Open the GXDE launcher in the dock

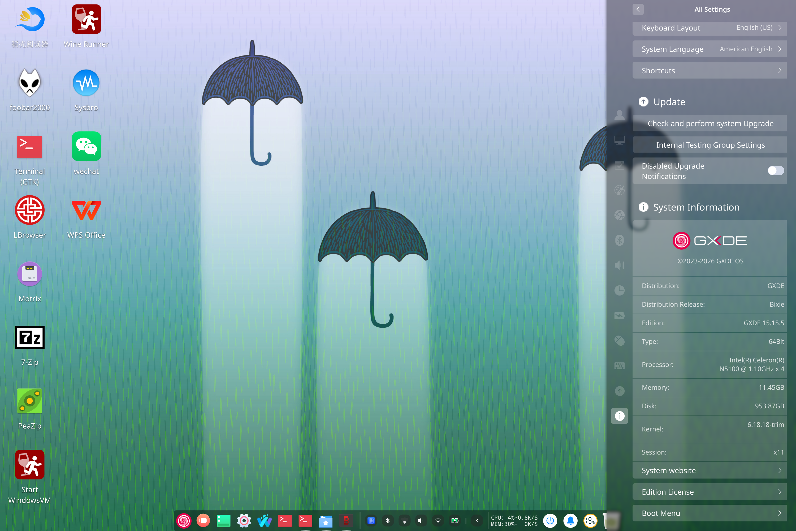[184, 520]
